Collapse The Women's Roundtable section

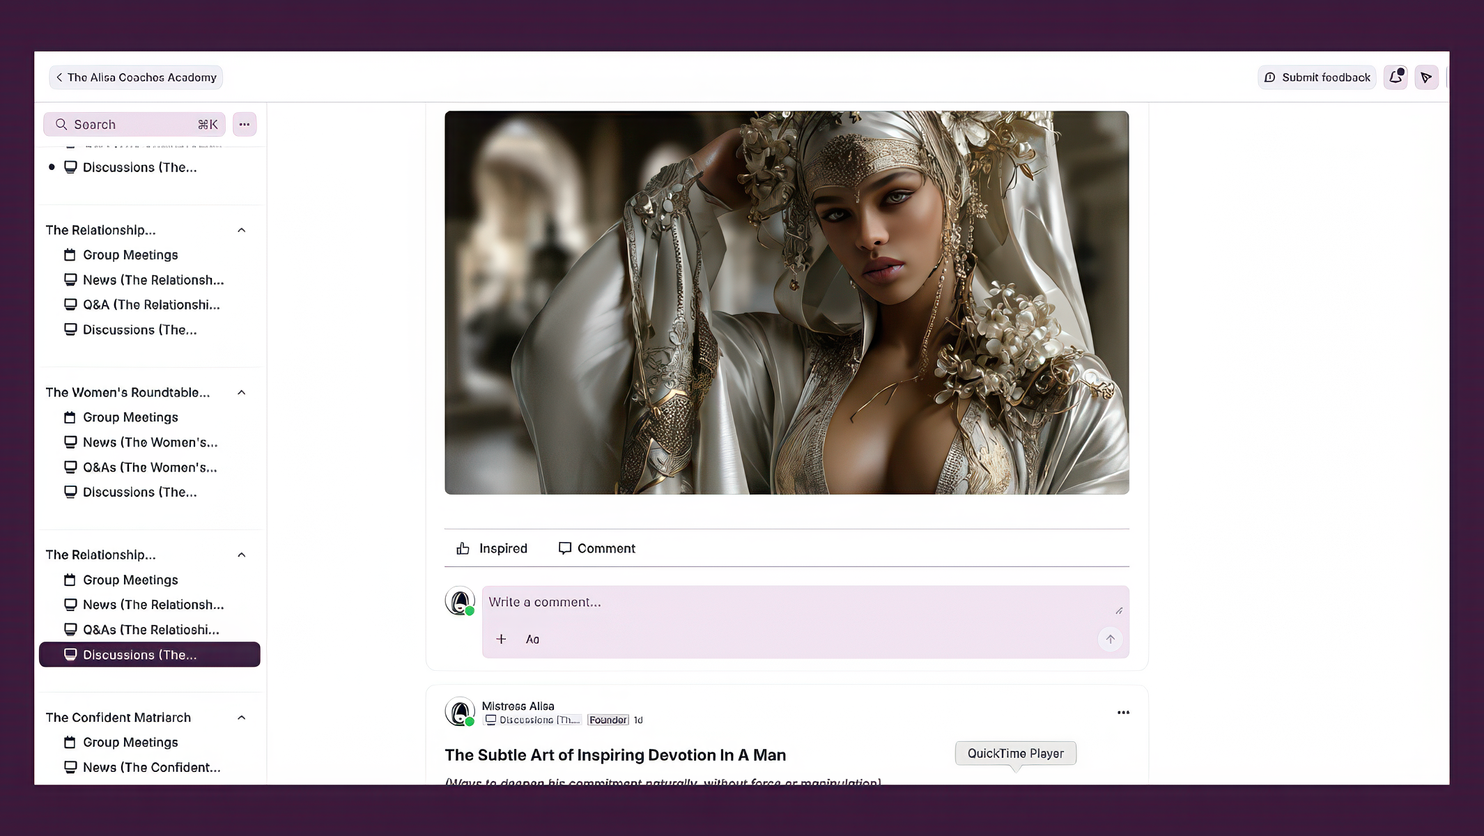point(242,392)
